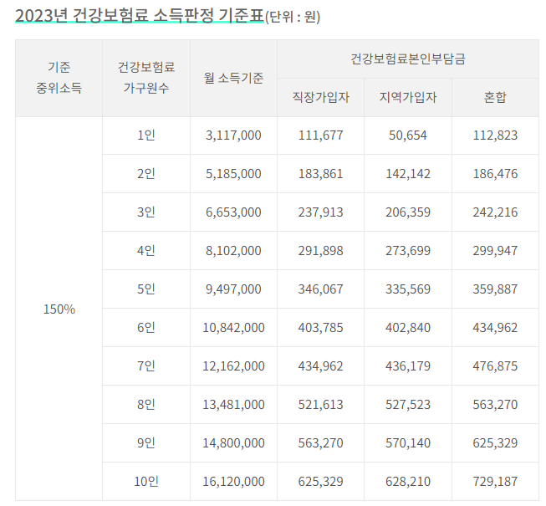This screenshot has height=506, width=546.
Task: Click the title 2023년 건강보험료 소득판정 기준표
Action: point(140,16)
